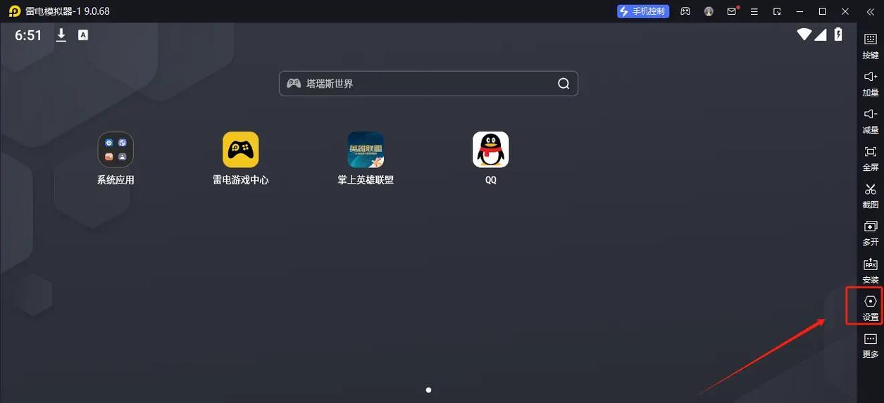The image size is (884, 403).
Task: Click the search box 塔瑞斯世界
Action: [428, 83]
